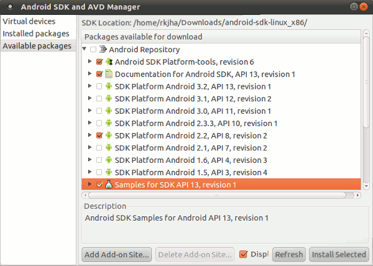
Task: Expand the SDK Platform Android 3.0 entry
Action: (x=91, y=111)
